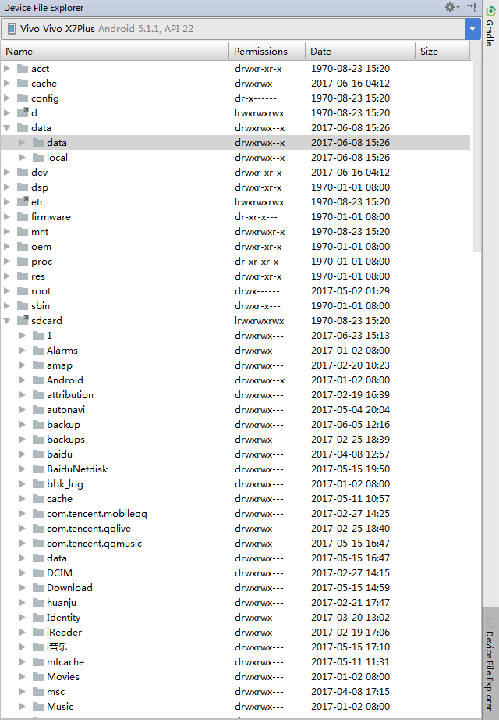
Task: Select the msc folder
Action: 55,692
